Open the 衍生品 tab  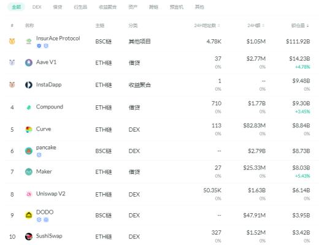pyautogui.click(x=80, y=7)
